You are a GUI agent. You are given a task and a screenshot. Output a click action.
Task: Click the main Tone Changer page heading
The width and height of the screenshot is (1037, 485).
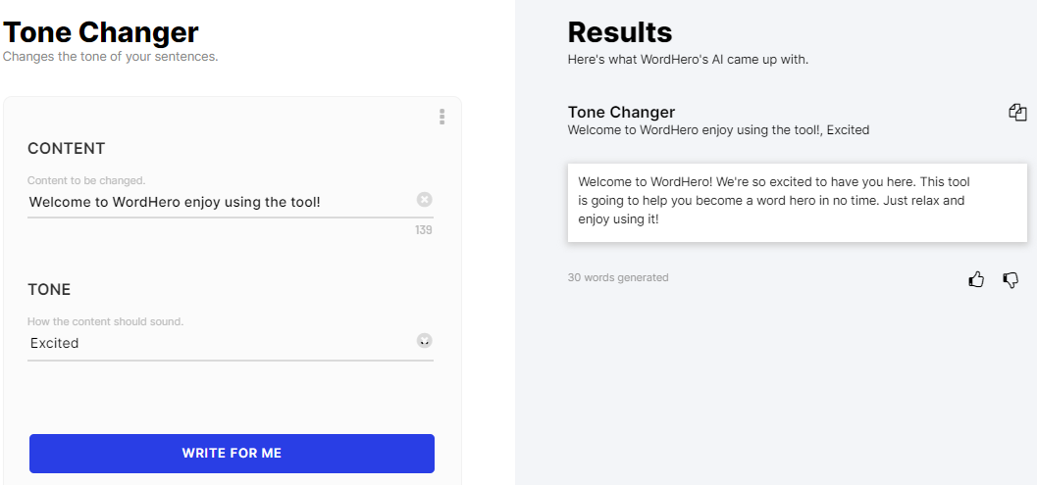100,32
